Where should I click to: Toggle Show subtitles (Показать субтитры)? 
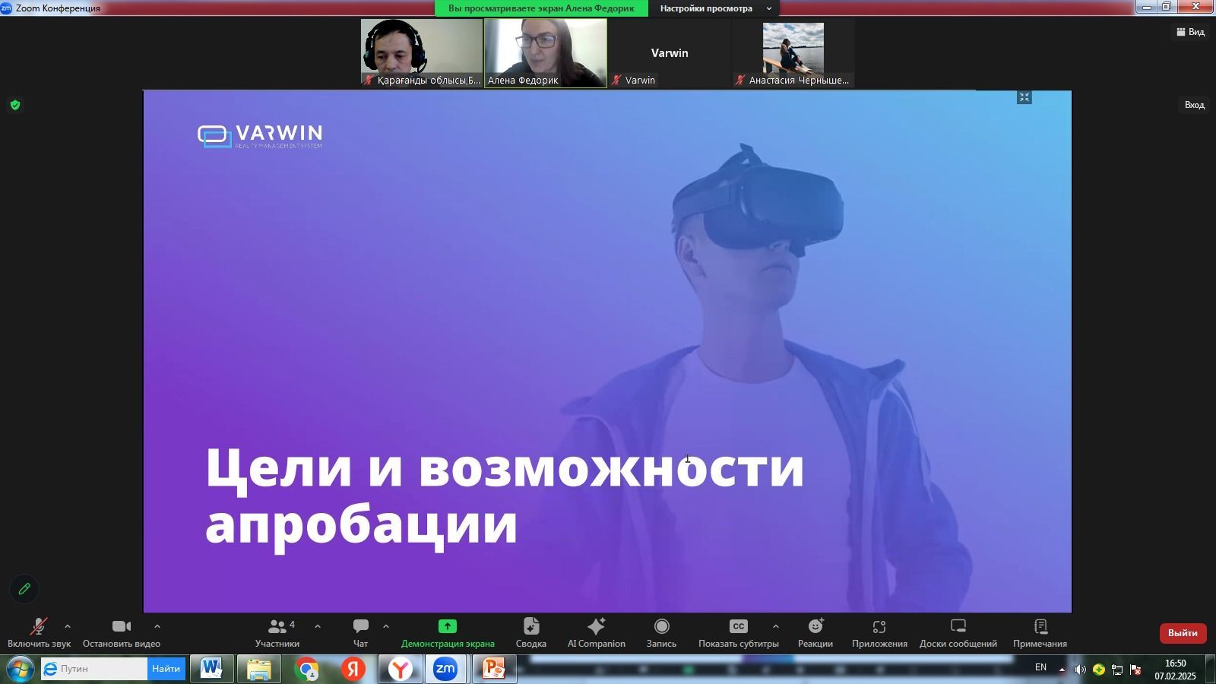tap(738, 632)
